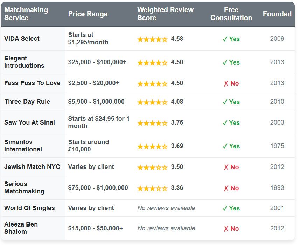Sort by Weighted Review Score header
The image size is (299, 245).
click(x=165, y=14)
